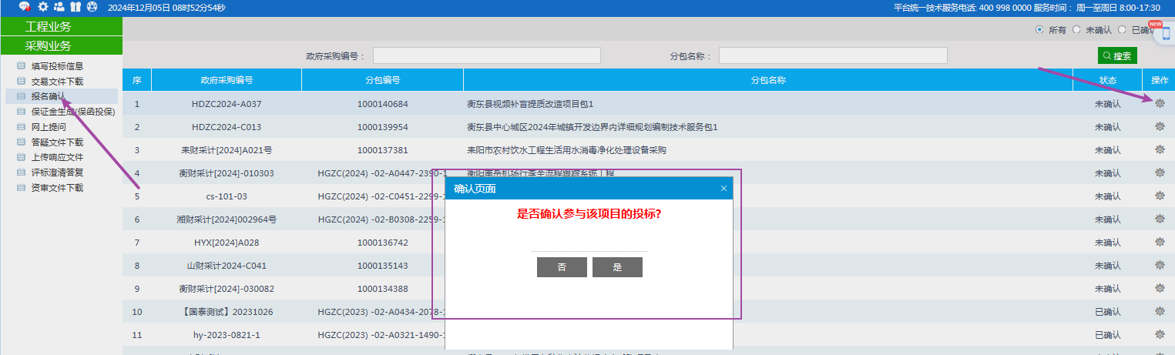
Task: Click the green 搜索 search button
Action: point(1117,55)
